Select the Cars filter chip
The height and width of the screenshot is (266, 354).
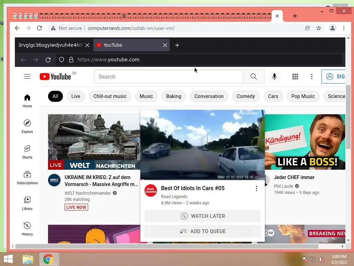point(273,96)
